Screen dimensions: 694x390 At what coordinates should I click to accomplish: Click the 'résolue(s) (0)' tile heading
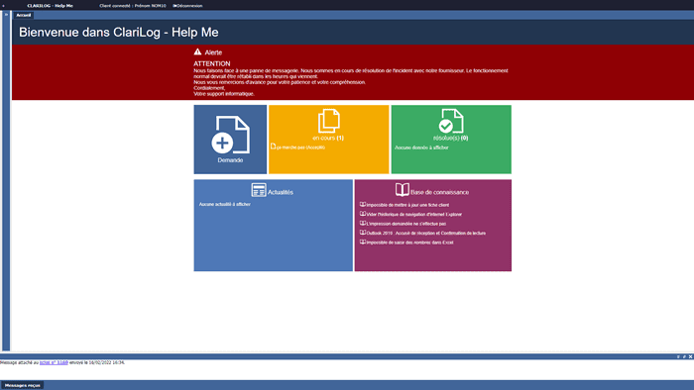(450, 138)
